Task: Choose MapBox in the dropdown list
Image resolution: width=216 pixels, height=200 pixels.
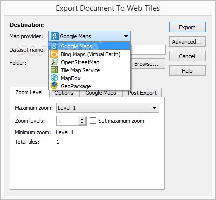Action: pyautogui.click(x=90, y=78)
